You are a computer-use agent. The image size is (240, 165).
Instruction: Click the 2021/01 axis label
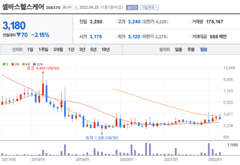point(171,160)
